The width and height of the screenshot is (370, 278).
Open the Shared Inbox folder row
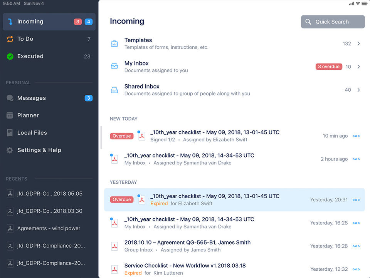[235, 90]
